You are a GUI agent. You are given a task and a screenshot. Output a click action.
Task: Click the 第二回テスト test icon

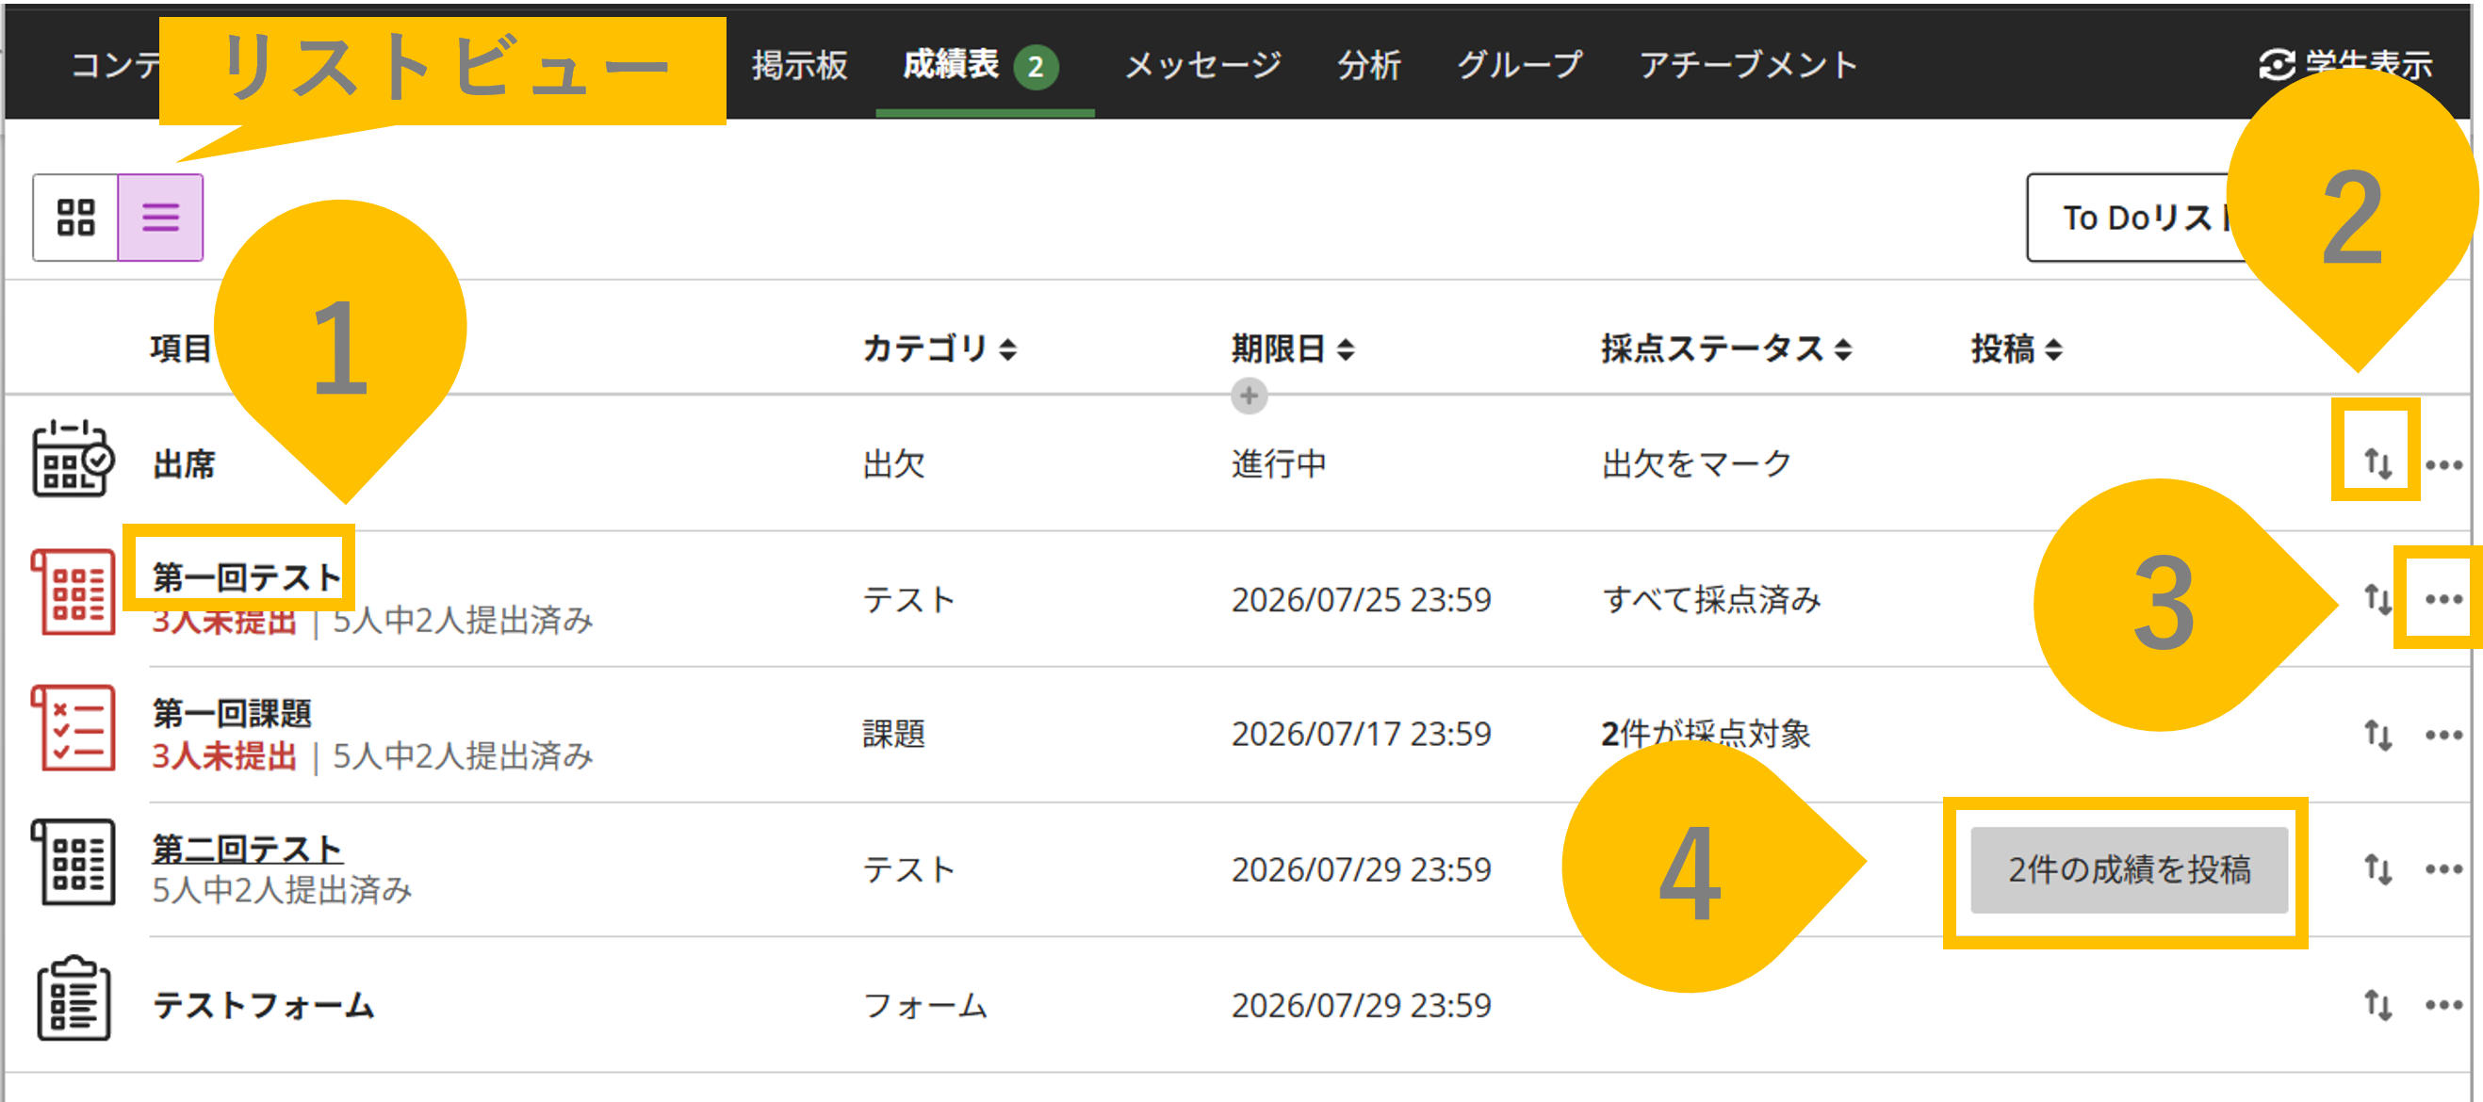[x=74, y=862]
